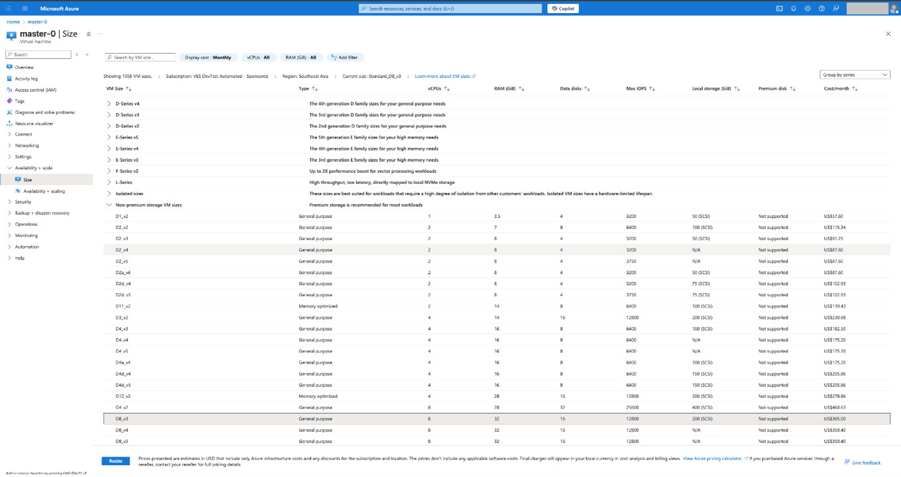Click the Resize button
This screenshot has height=477, width=901.
tap(115, 461)
